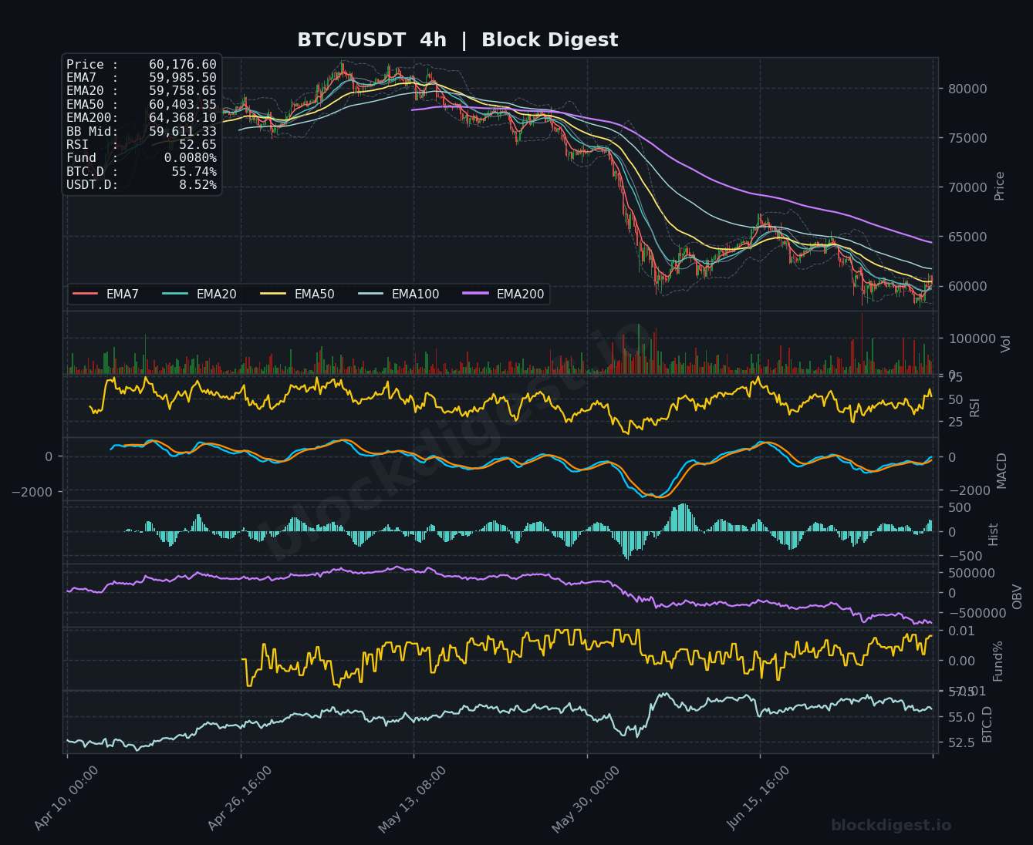Screen dimensions: 1033x845
Task: Select the RSI value 52.65 row
Action: coord(141,145)
